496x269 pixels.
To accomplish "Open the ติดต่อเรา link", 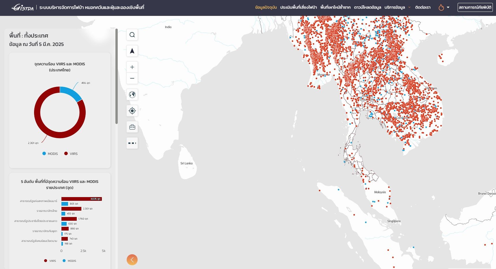I will pos(423,8).
